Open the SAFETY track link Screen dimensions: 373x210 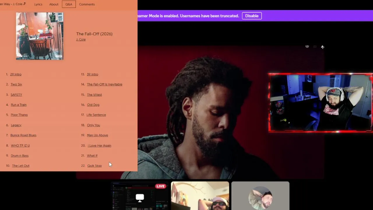pyautogui.click(x=16, y=94)
